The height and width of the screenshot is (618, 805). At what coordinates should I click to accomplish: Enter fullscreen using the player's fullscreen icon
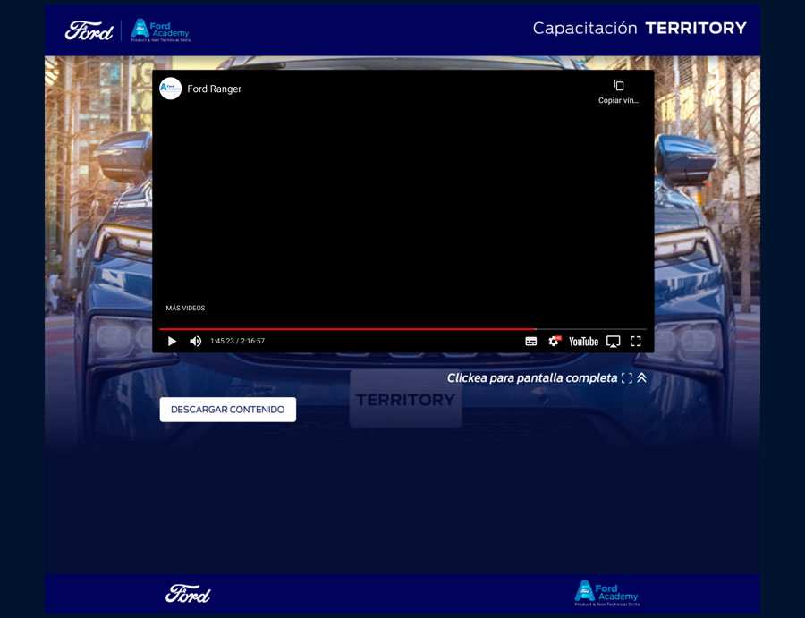636,341
